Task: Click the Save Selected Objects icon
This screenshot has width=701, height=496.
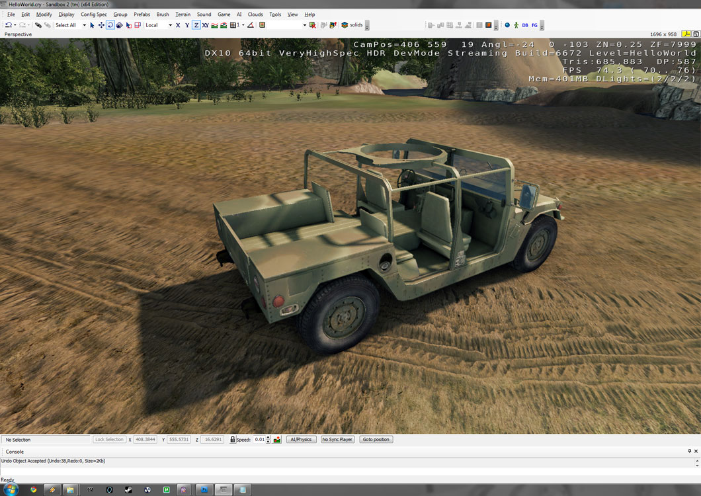Action: click(x=323, y=25)
